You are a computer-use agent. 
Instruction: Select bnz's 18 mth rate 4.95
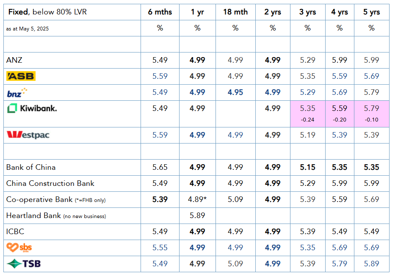235,92
